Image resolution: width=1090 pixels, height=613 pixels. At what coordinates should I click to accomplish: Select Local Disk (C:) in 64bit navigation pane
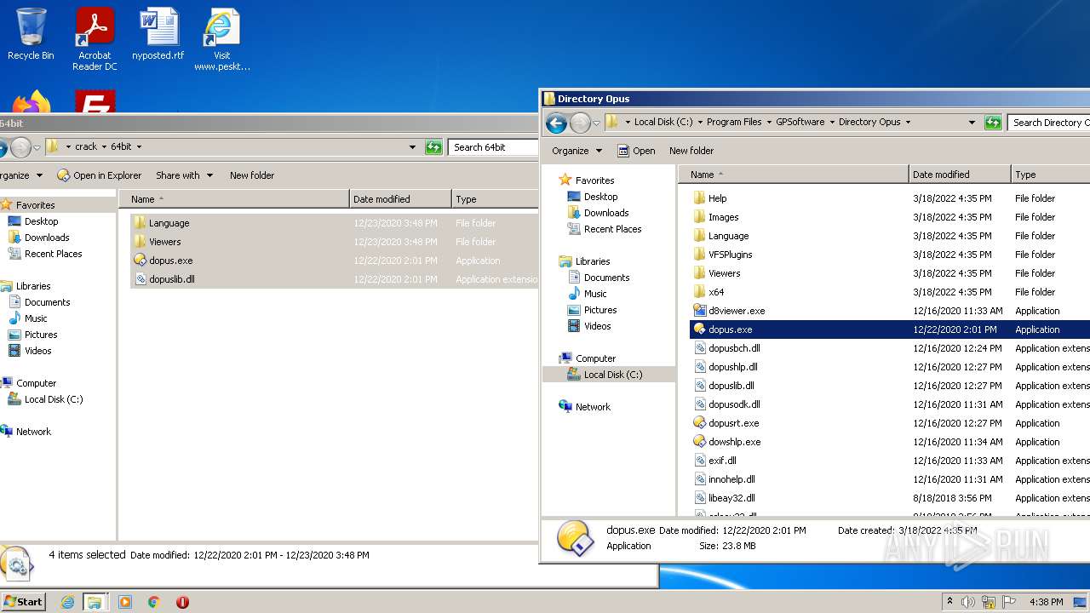53,399
